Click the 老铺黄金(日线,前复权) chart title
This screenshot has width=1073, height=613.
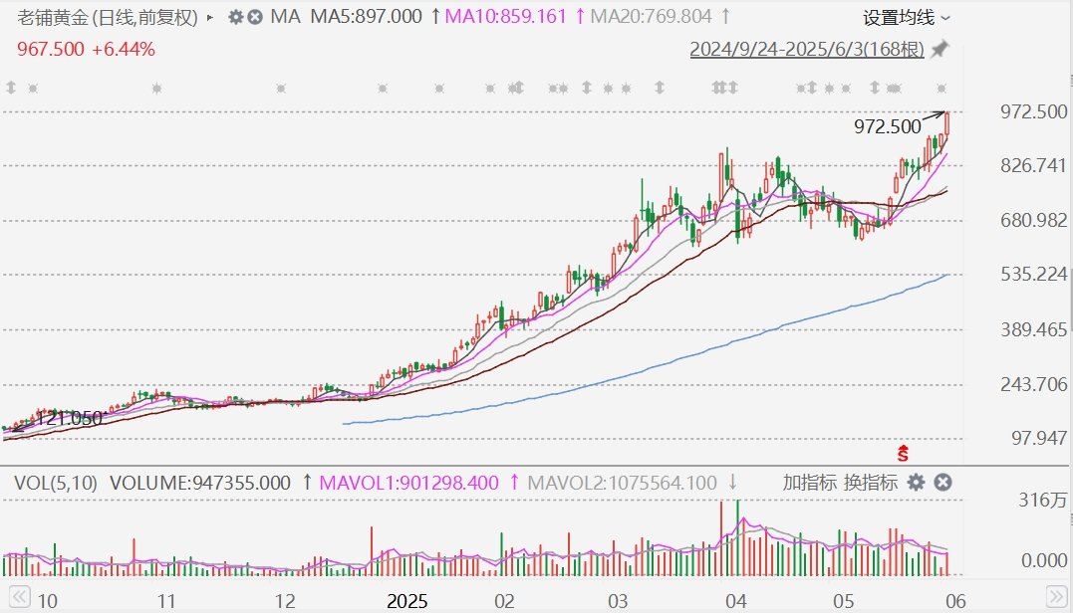[x=108, y=17]
